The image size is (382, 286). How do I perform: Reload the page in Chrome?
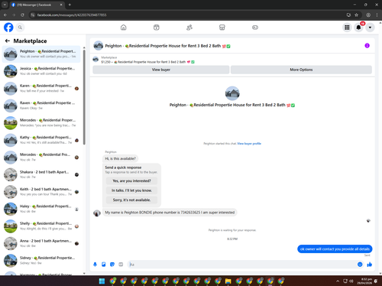coord(22,15)
